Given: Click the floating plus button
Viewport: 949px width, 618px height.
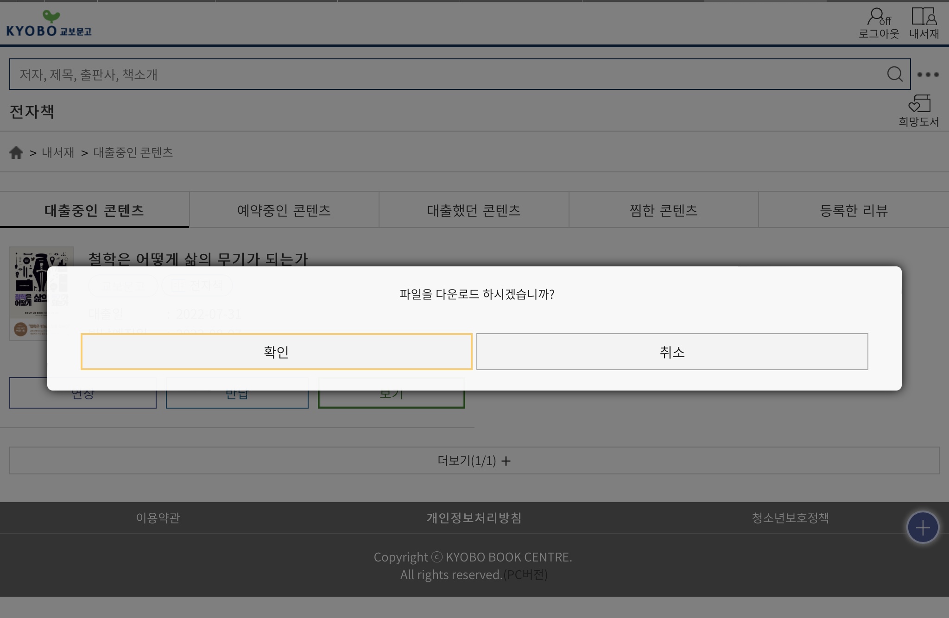Looking at the screenshot, I should [923, 527].
